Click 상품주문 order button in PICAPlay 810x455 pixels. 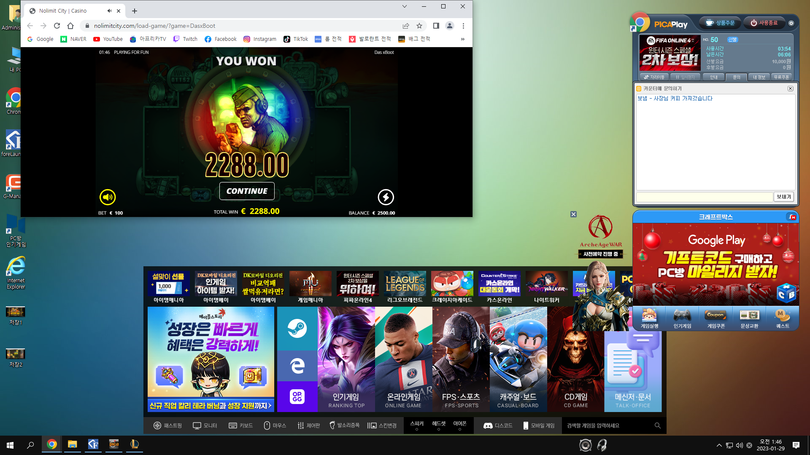pyautogui.click(x=721, y=23)
